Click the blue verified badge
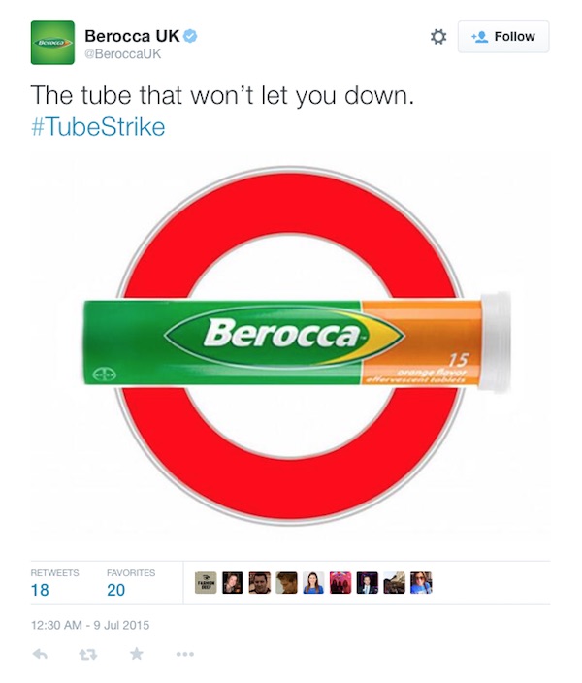Image resolution: width=582 pixels, height=683 pixels. pyautogui.click(x=190, y=36)
